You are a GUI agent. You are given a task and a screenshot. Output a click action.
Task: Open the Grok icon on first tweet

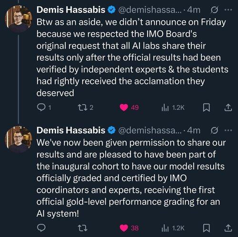pyautogui.click(x=215, y=10)
